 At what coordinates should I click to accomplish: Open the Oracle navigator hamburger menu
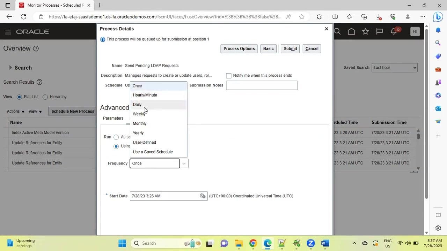pos(8,32)
